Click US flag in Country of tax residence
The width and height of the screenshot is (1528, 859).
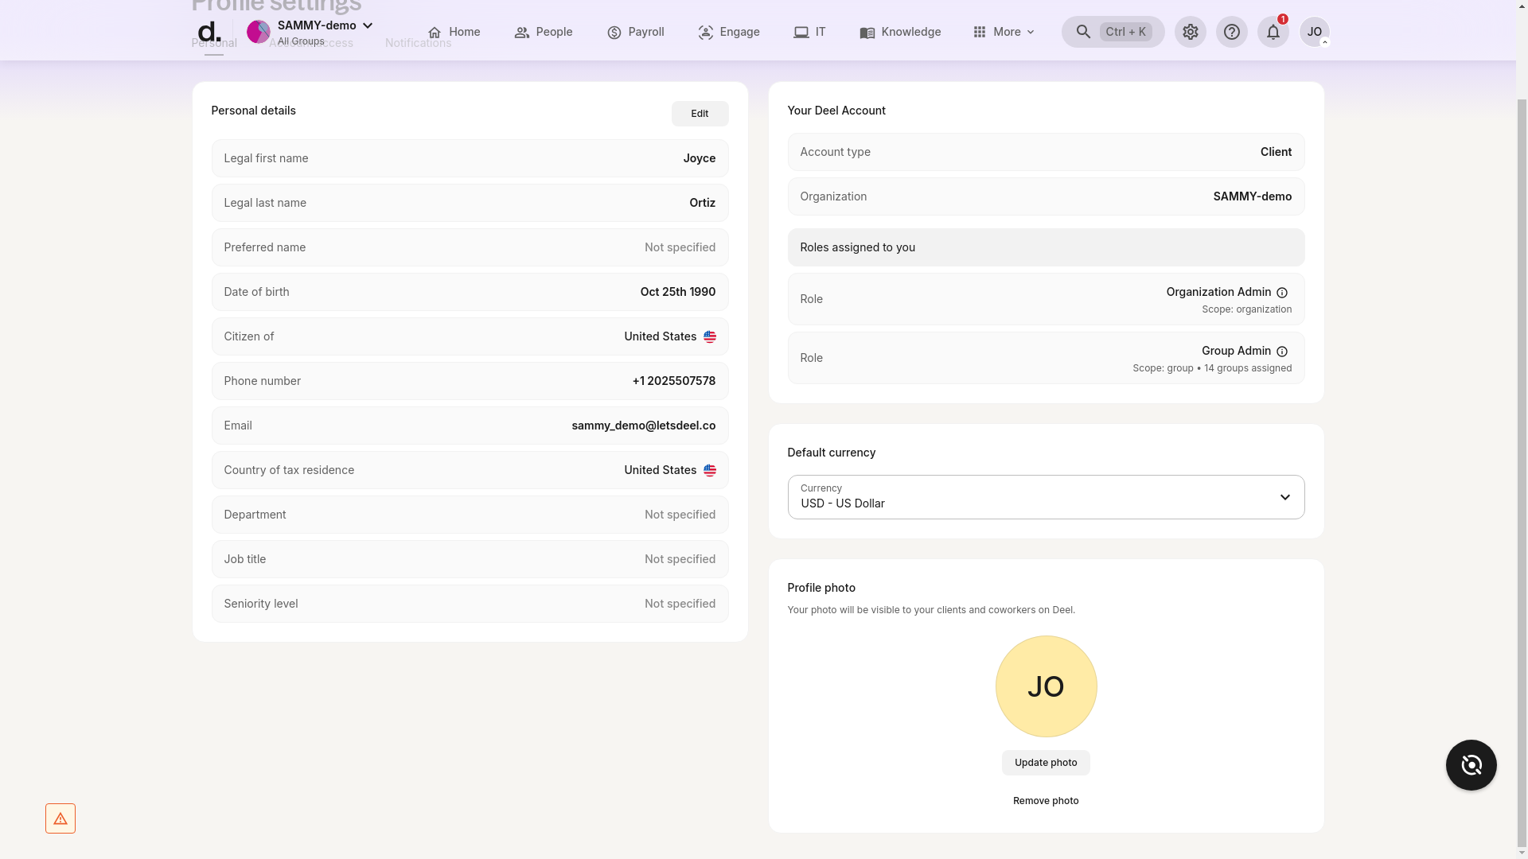pos(709,471)
